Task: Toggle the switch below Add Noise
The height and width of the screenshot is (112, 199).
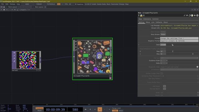Action: click(x=164, y=89)
